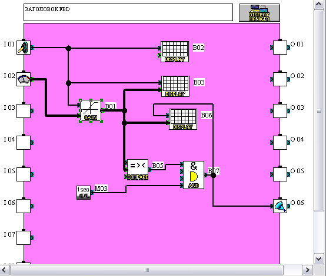The height and width of the screenshot is (276, 326).
Task: Select the DISPLAY block B06
Action: pos(183,119)
